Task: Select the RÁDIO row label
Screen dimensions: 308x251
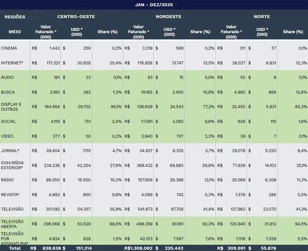Action: [x=7, y=180]
